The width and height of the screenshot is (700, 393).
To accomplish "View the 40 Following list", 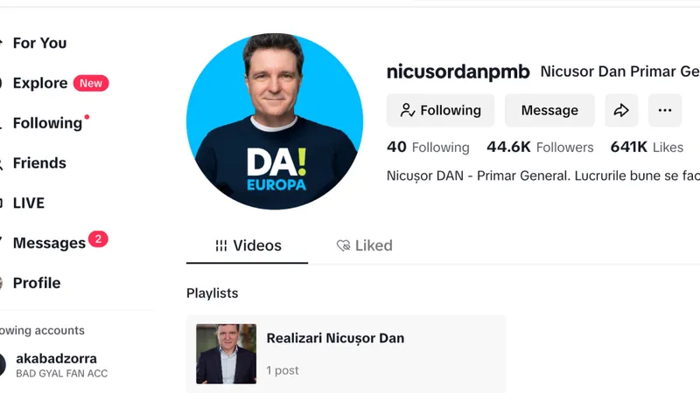I will click(x=428, y=147).
